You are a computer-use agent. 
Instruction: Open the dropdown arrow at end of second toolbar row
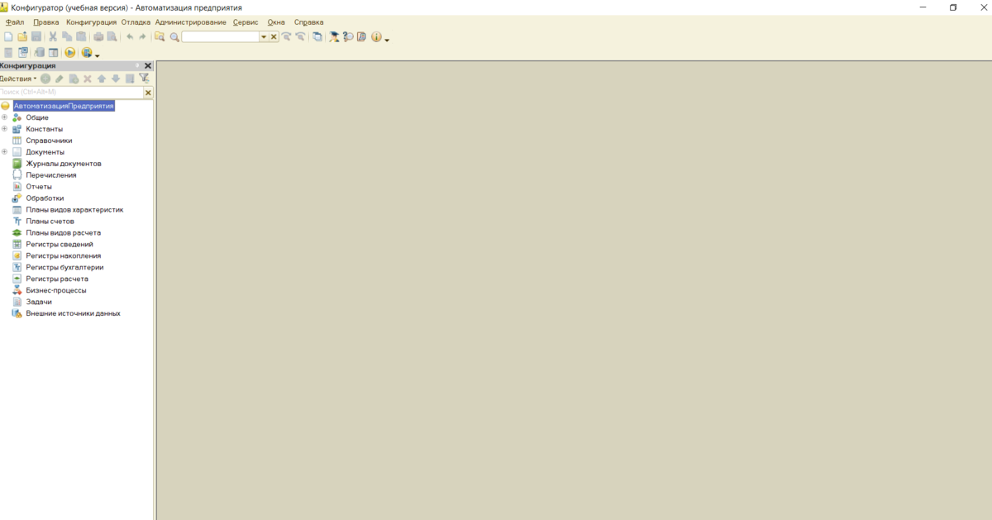[x=97, y=55]
